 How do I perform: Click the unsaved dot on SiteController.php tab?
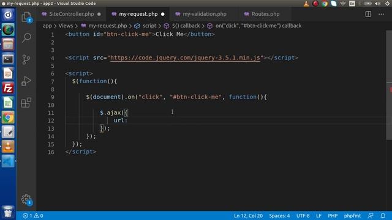pyautogui.click(x=99, y=14)
